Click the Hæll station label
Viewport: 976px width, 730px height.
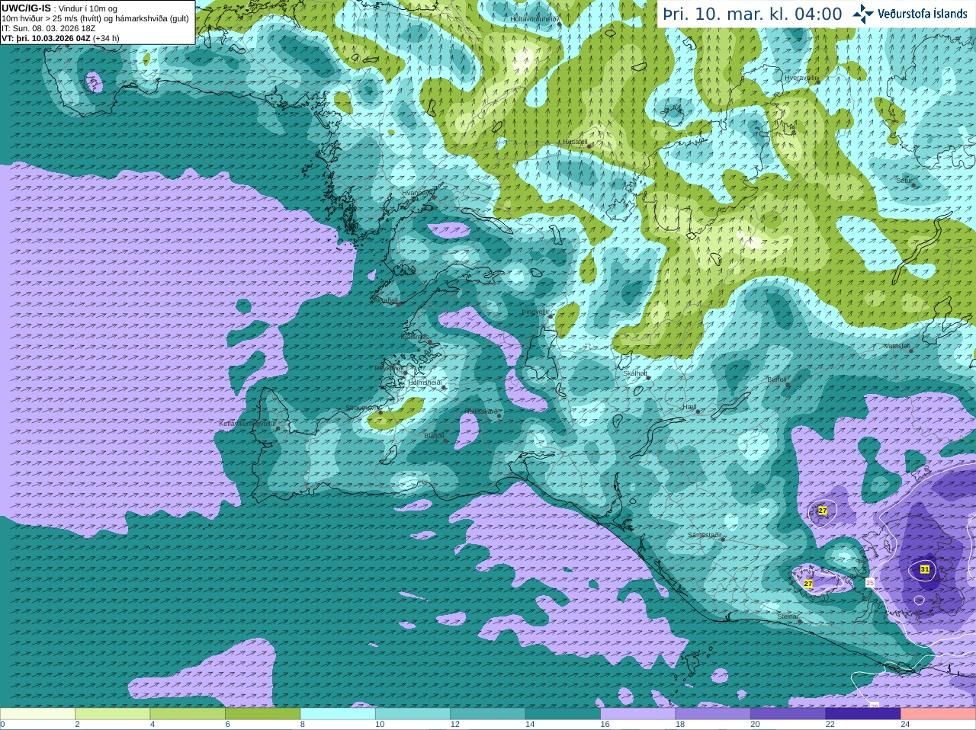pyautogui.click(x=690, y=407)
